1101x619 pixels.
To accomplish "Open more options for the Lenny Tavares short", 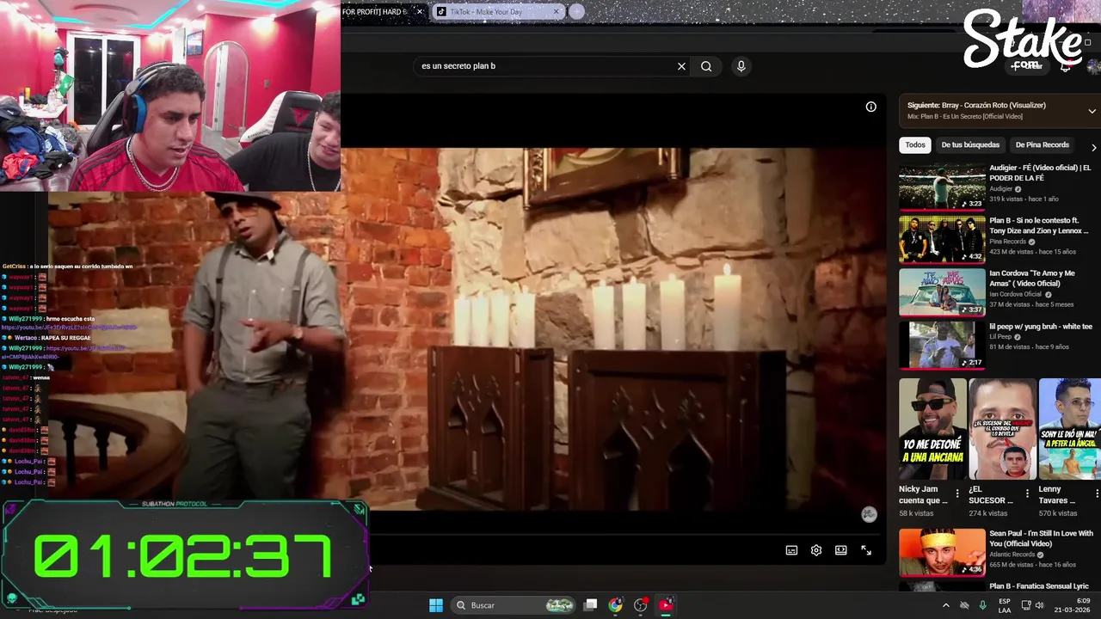I will point(1097,493).
